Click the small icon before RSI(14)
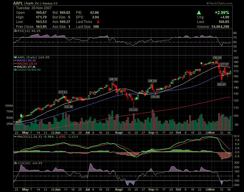The height and width of the screenshot is (192, 244). click(x=16, y=31)
